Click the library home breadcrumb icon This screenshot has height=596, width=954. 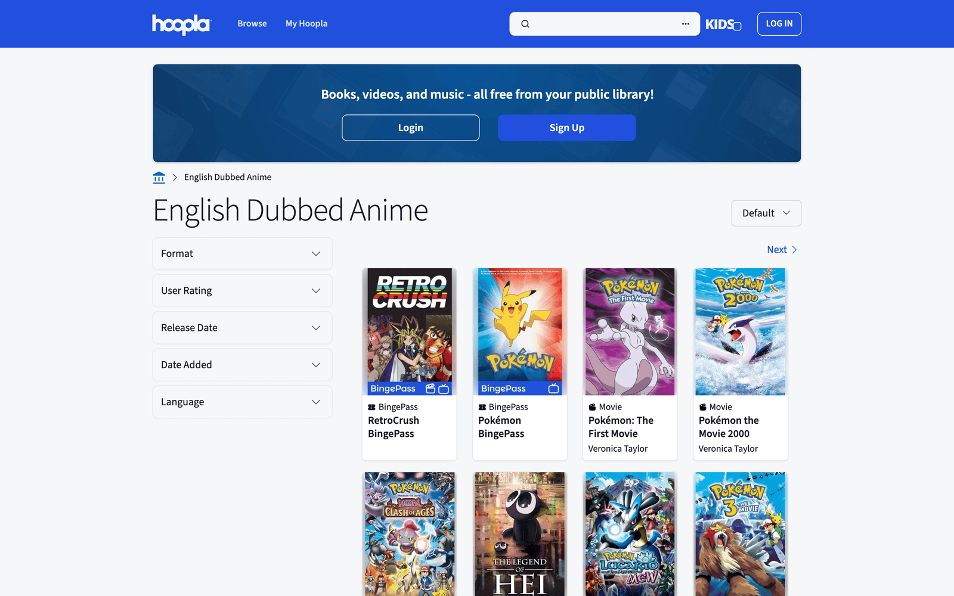(159, 177)
